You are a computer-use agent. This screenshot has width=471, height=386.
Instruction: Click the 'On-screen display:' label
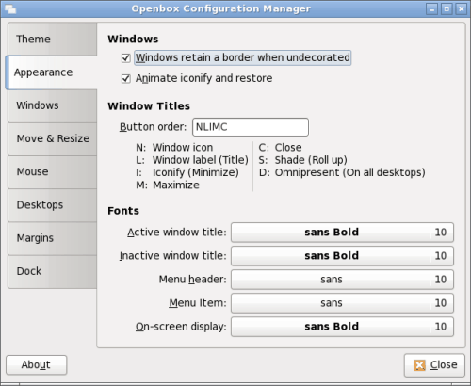point(181,327)
